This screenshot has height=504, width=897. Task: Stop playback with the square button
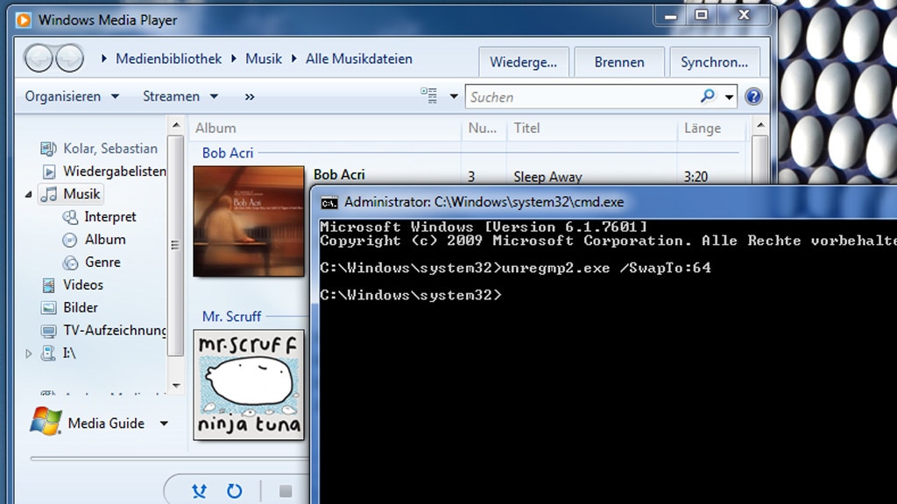[286, 491]
